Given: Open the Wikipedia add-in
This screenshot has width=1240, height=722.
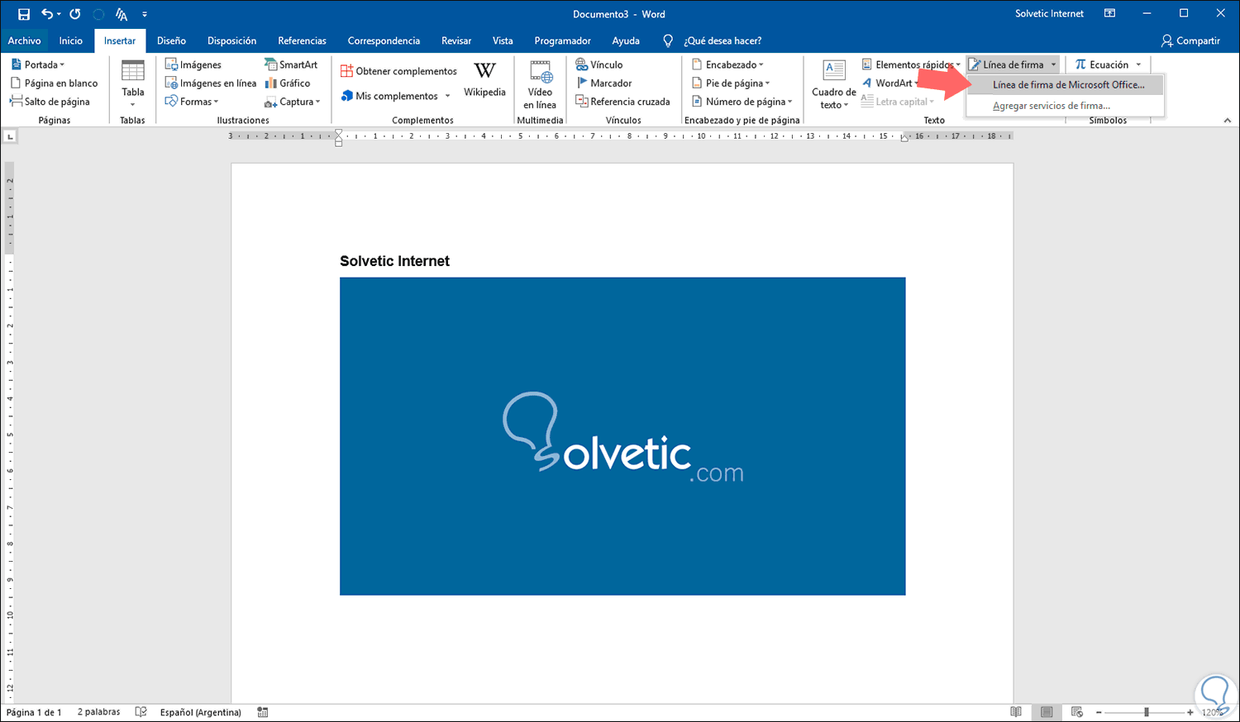Looking at the screenshot, I should (x=484, y=80).
